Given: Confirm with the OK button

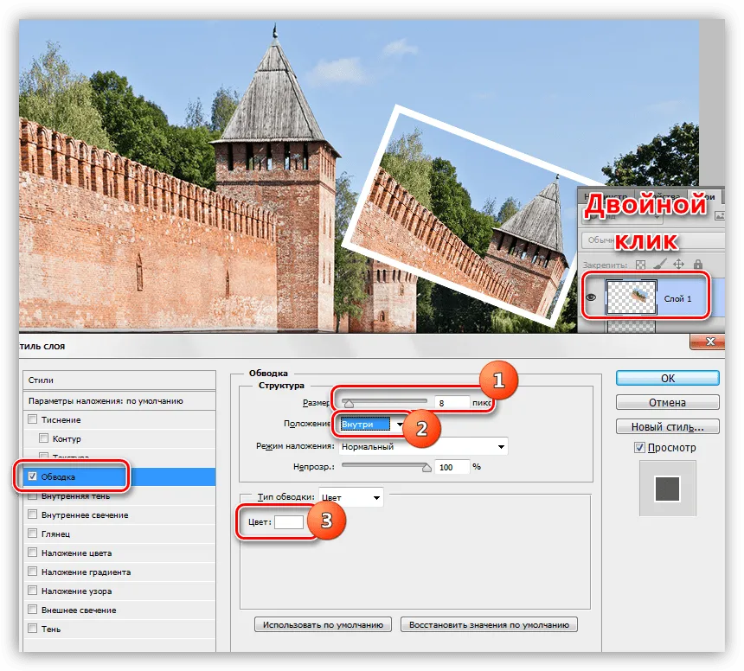Looking at the screenshot, I should point(668,378).
